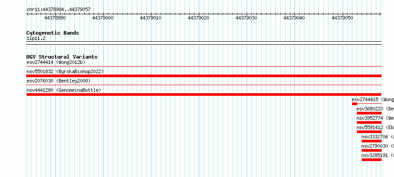Click ruler position 44379050
Screen dimensions: 394x177
(342, 18)
